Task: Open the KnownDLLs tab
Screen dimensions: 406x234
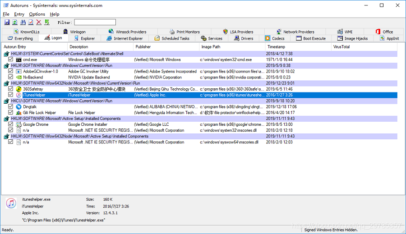Action: (27, 32)
